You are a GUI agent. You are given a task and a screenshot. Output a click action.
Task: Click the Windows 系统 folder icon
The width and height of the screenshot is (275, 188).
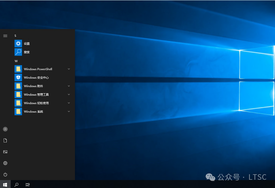(x=18, y=112)
